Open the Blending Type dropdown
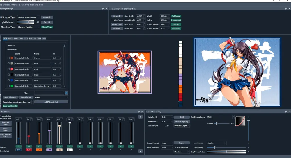Screen dimensions: 291x158 [x=29, y=27]
